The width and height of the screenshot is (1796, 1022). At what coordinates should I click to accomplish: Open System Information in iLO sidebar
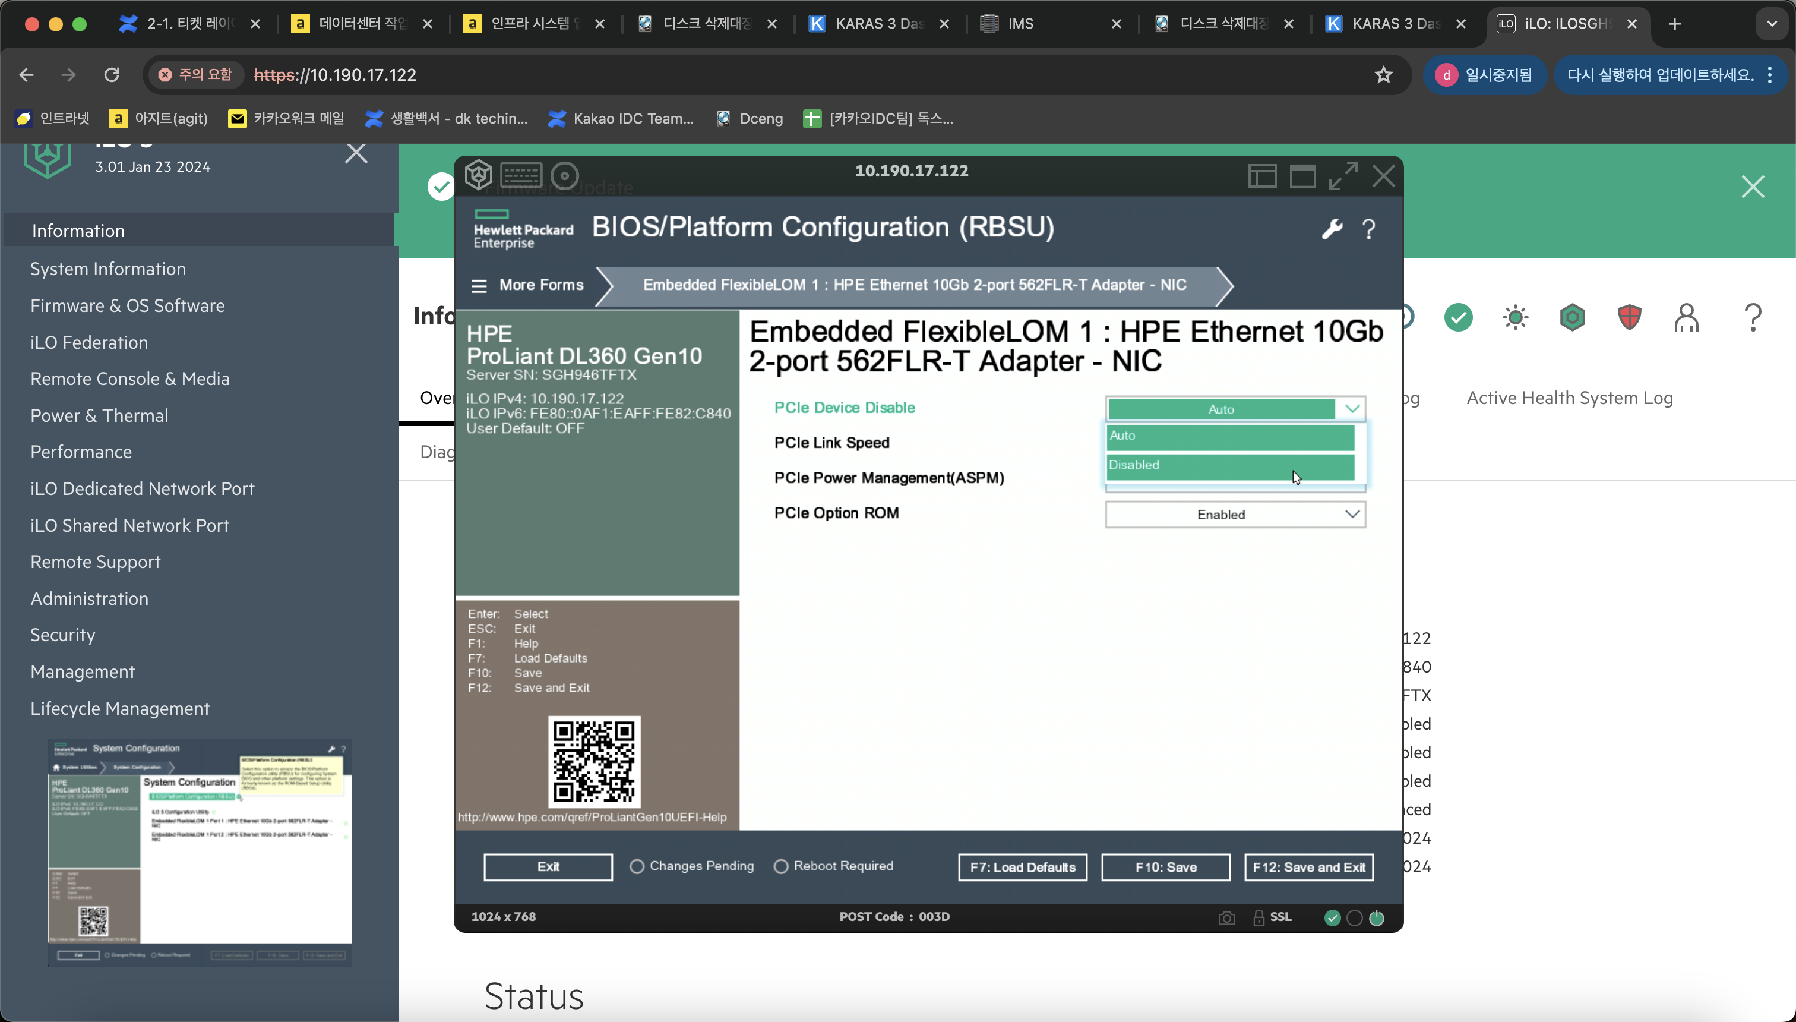pyautogui.click(x=108, y=269)
